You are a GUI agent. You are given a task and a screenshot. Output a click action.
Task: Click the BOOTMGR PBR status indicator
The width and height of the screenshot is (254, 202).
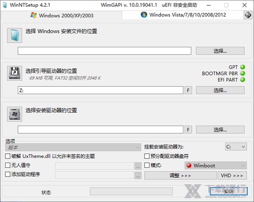click(243, 73)
